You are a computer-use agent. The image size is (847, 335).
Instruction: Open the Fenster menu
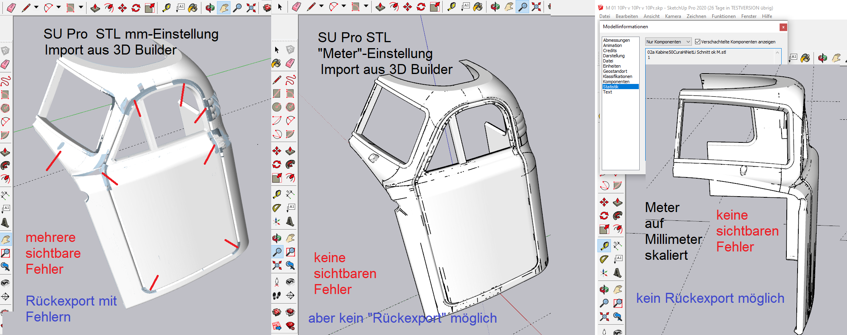point(749,16)
